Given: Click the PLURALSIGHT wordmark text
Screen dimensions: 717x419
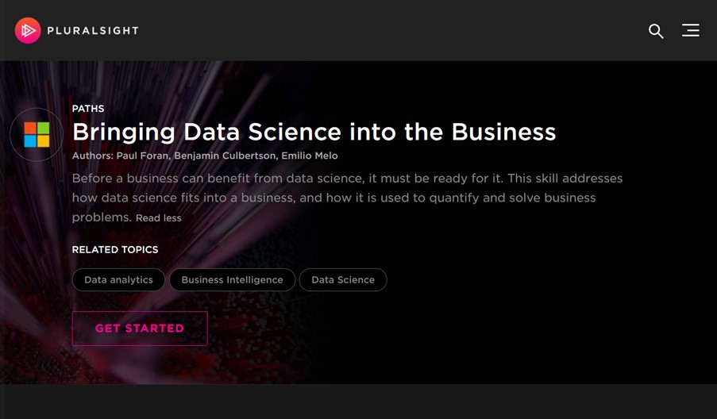Looking at the screenshot, I should (93, 30).
